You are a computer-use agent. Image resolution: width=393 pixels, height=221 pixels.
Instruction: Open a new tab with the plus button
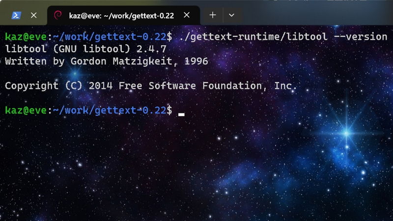point(213,15)
